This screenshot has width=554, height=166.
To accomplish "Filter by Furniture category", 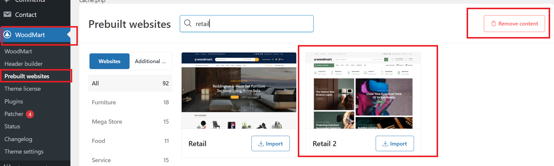I will tap(130, 102).
